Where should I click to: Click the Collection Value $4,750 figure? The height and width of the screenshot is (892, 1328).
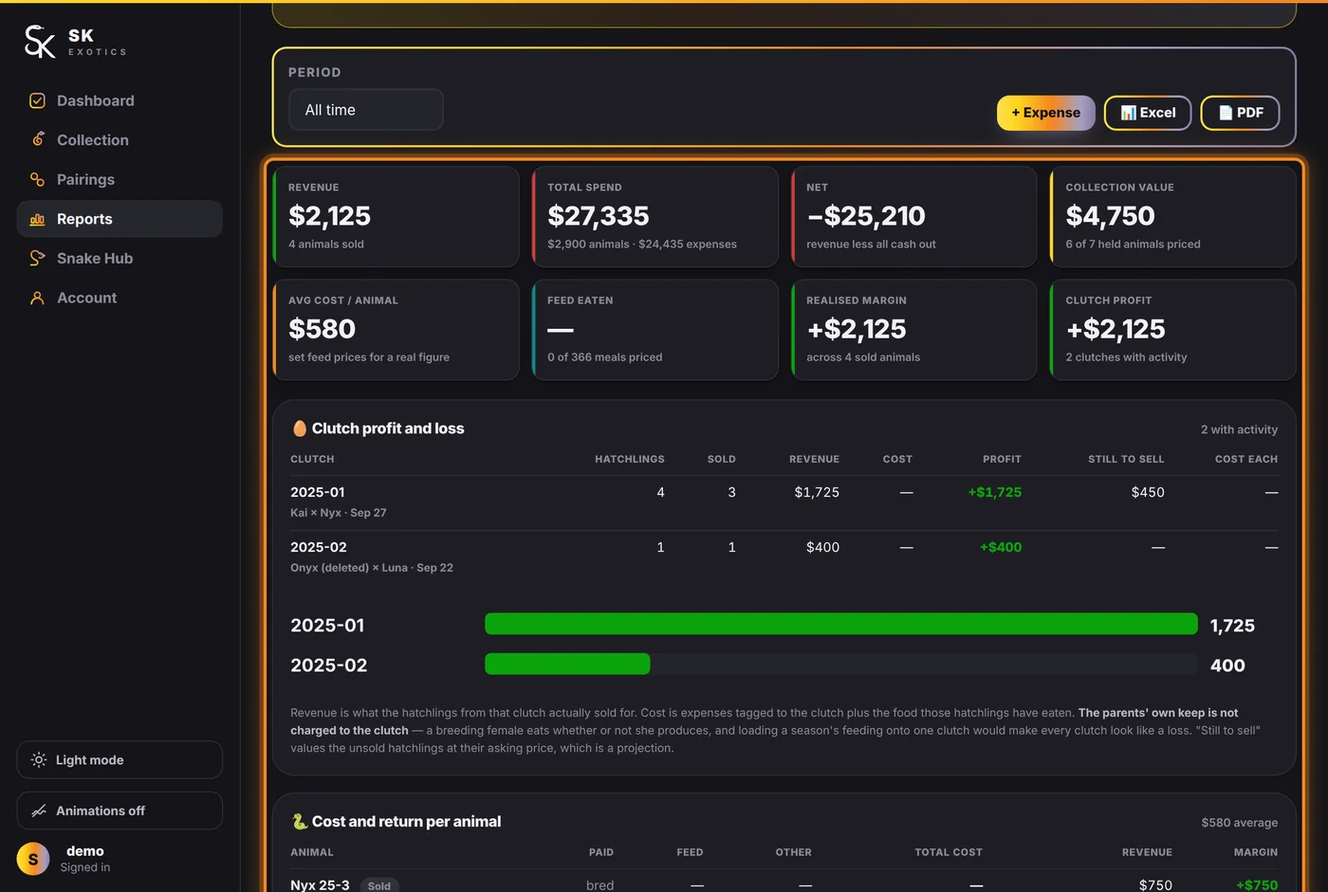click(x=1110, y=216)
